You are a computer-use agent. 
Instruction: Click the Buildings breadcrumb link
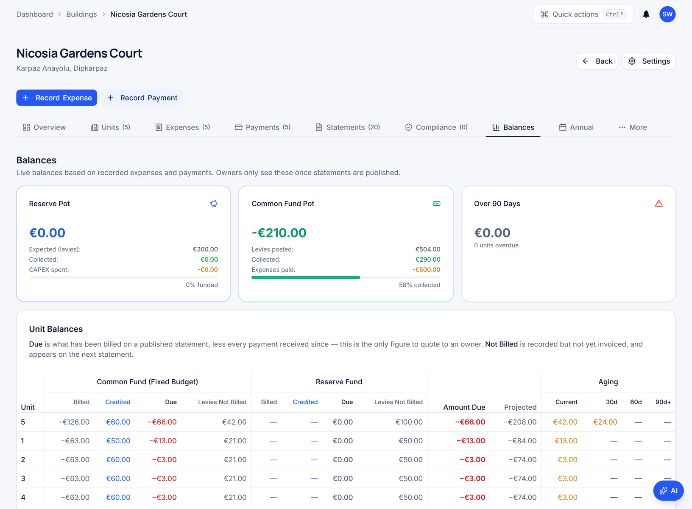point(81,14)
